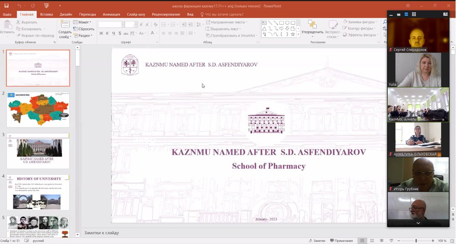Click fit slide to window icon

451,241
